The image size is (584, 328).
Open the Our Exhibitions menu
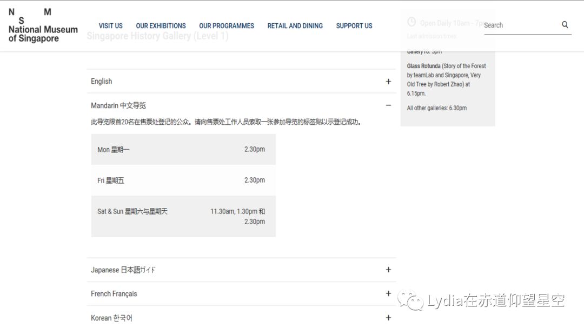click(x=161, y=26)
